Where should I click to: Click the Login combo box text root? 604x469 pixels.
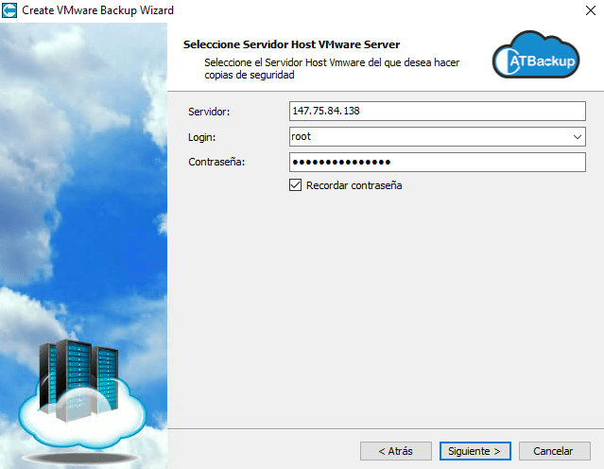302,136
